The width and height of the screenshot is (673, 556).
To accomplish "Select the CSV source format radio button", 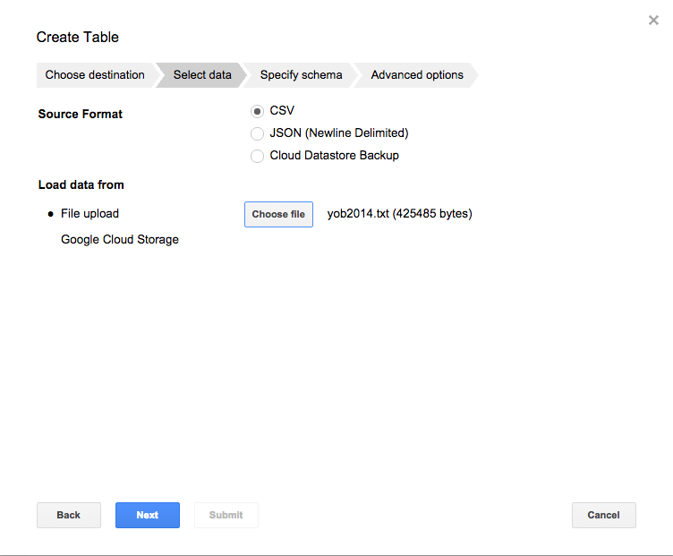I will point(257,111).
